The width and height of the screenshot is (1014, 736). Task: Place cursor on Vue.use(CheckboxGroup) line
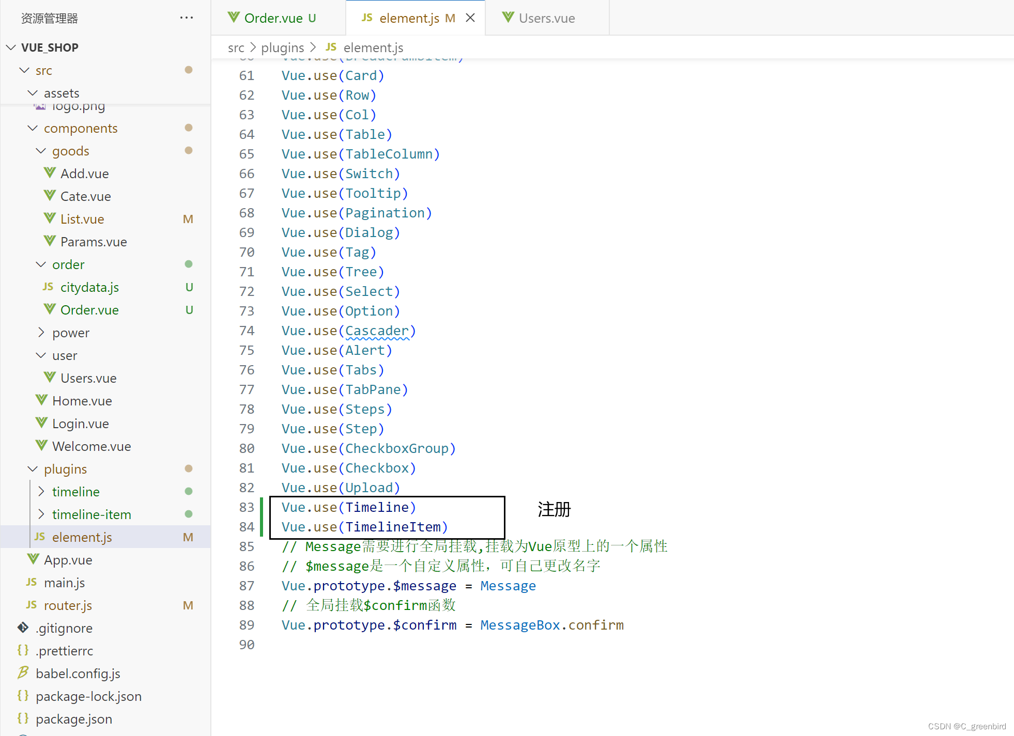tap(368, 448)
